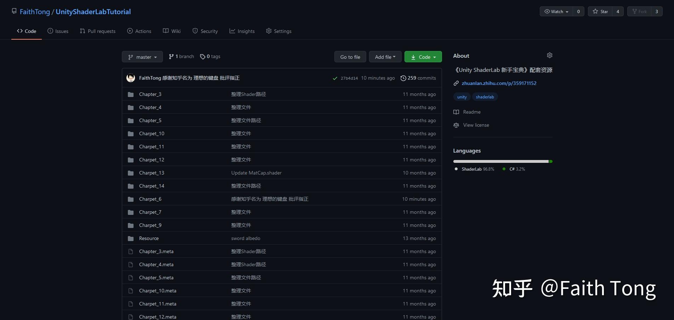The height and width of the screenshot is (320, 674).
Task: Select the Issues tab icon
Action: tap(50, 31)
